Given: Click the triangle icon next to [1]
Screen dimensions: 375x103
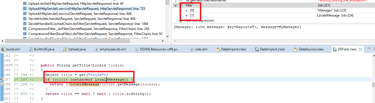Looking at the screenshot, I should tap(186, 15).
